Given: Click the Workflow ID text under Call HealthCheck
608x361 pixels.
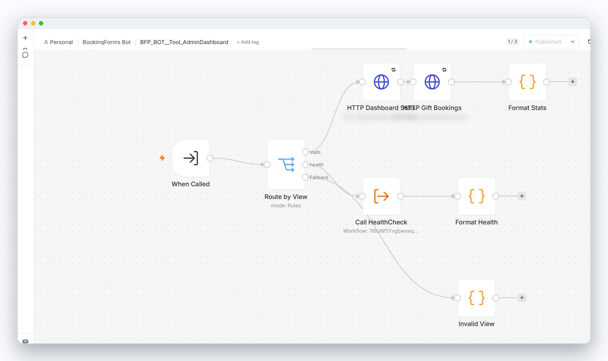Looking at the screenshot, I should pyautogui.click(x=380, y=231).
